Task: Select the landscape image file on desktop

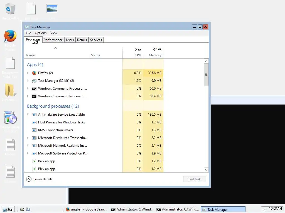Action: 52,9
